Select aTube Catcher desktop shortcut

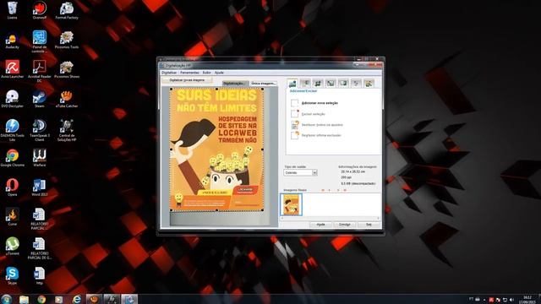tap(67, 99)
